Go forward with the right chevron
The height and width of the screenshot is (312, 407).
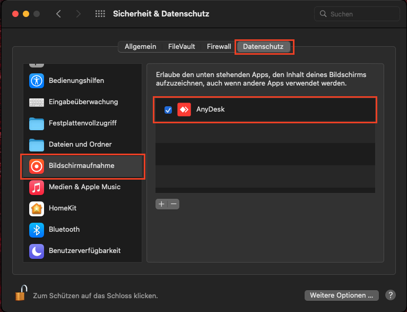tap(78, 14)
